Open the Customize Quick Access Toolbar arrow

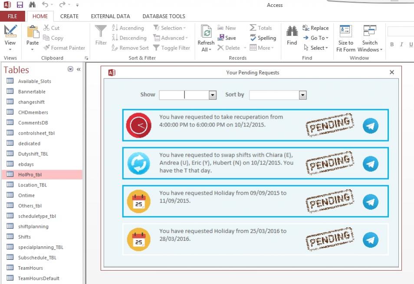(77, 5)
